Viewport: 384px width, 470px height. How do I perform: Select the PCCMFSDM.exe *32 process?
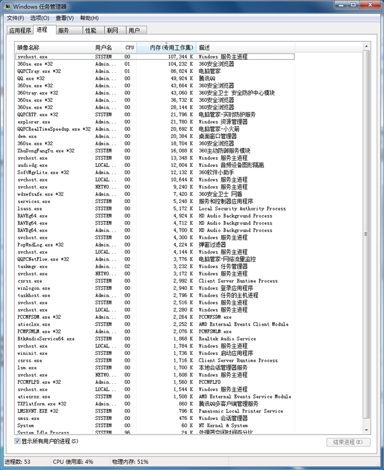[x=155, y=317]
